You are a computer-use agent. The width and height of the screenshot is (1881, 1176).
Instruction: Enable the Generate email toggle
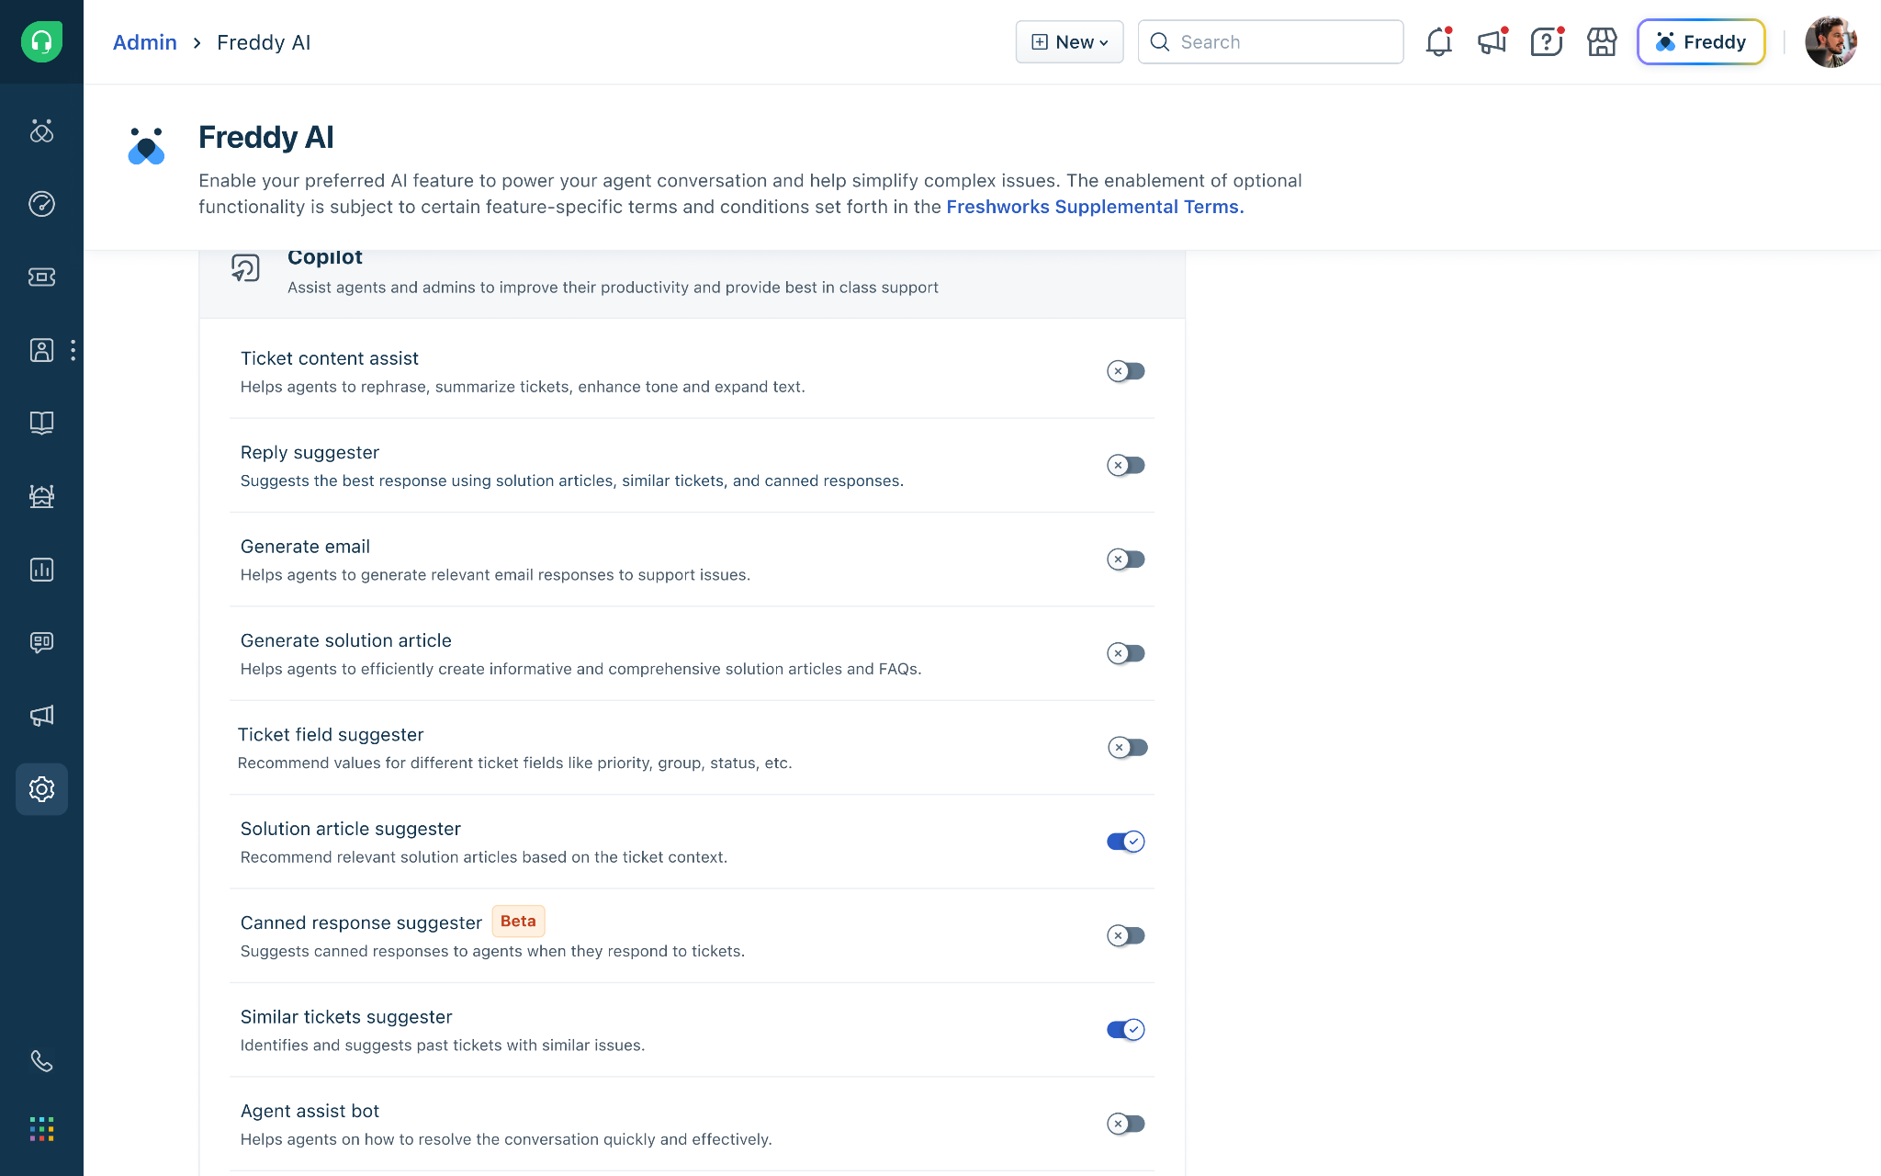coord(1126,560)
